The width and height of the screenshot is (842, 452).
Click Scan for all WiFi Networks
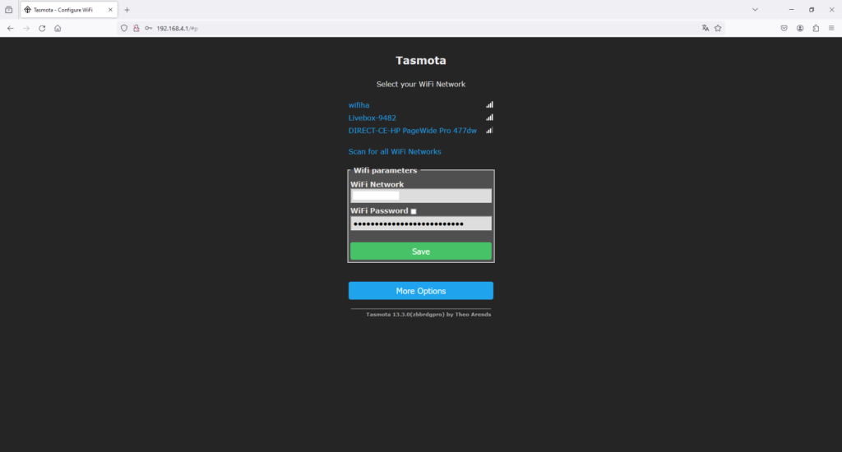tap(395, 152)
